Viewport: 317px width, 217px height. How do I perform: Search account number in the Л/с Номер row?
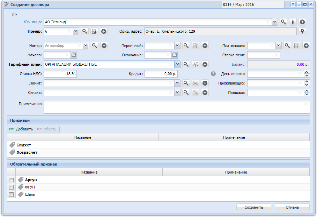(x=85, y=31)
